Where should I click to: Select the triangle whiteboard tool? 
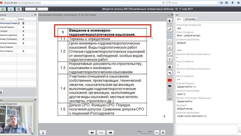(x=169, y=48)
